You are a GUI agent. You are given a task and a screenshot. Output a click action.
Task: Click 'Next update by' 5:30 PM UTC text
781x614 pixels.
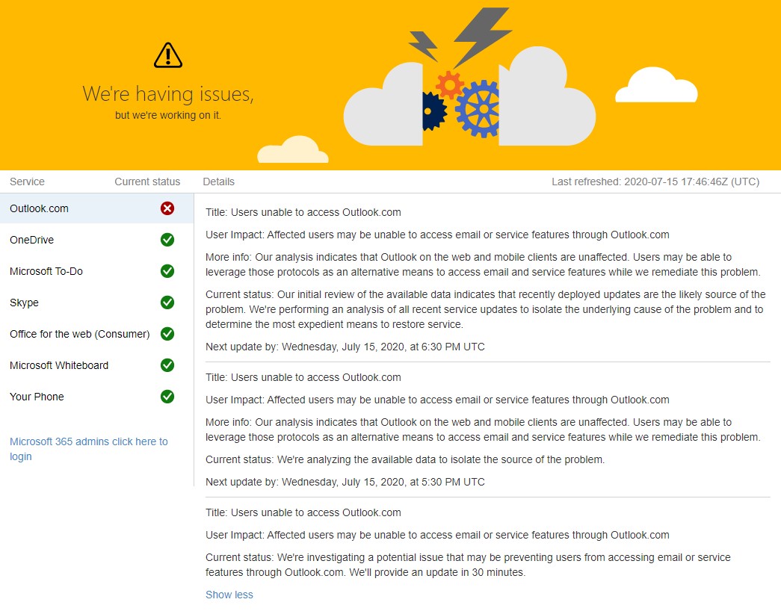click(345, 482)
